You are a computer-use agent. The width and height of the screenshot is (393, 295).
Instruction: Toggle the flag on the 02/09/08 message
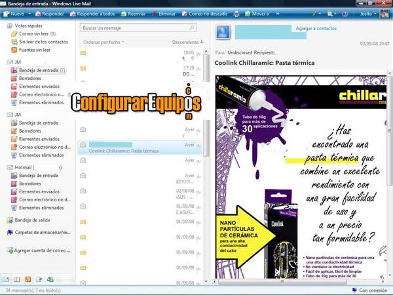tap(198, 192)
